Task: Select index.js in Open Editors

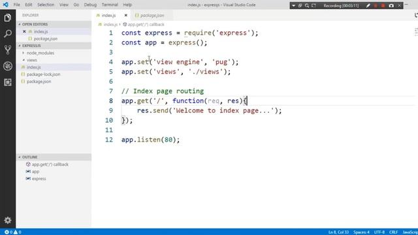Action: click(40, 31)
